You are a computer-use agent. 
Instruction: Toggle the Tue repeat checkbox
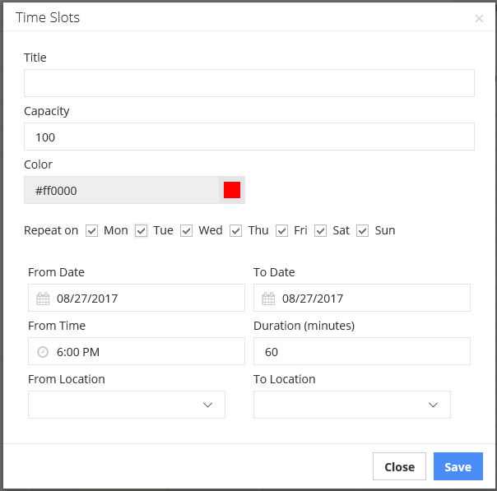pos(141,230)
